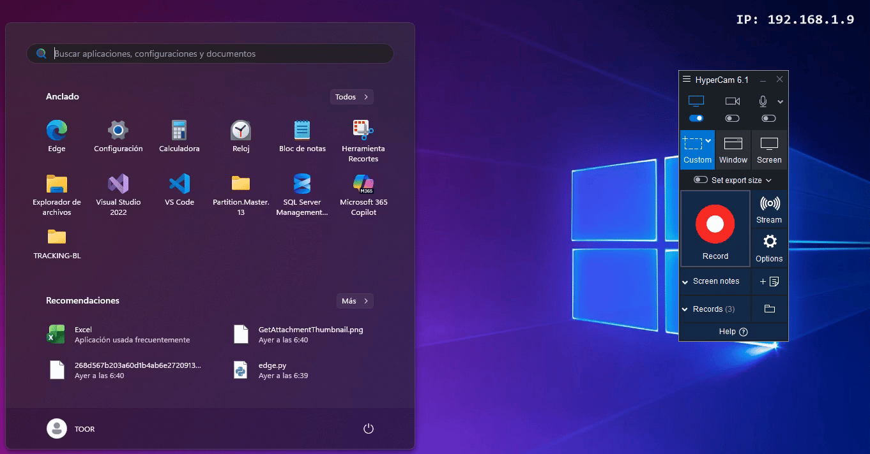Disable the screen capture toggle
This screenshot has width=870, height=454.
tap(696, 118)
